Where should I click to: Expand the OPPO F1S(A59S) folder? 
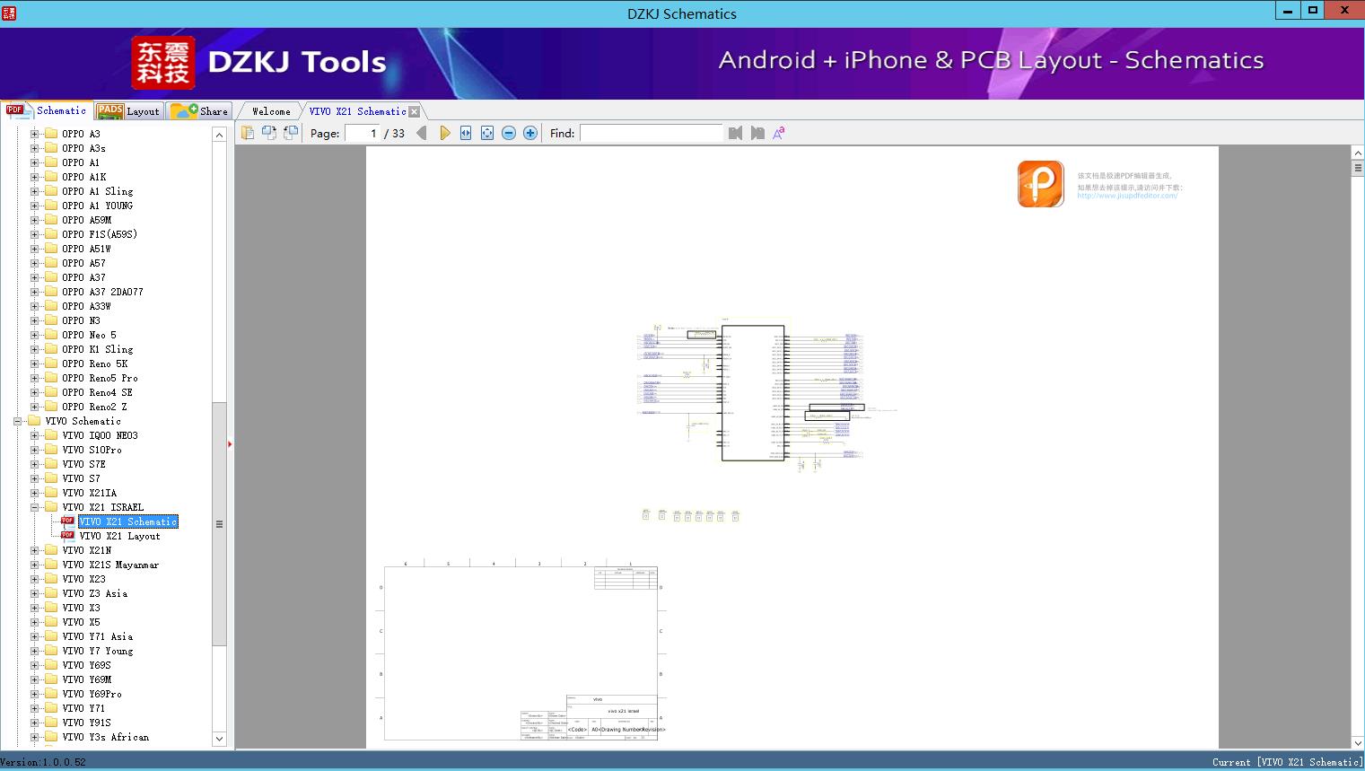point(35,234)
